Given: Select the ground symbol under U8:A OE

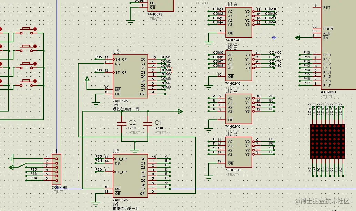Looking at the screenshot, I should [208, 44].
